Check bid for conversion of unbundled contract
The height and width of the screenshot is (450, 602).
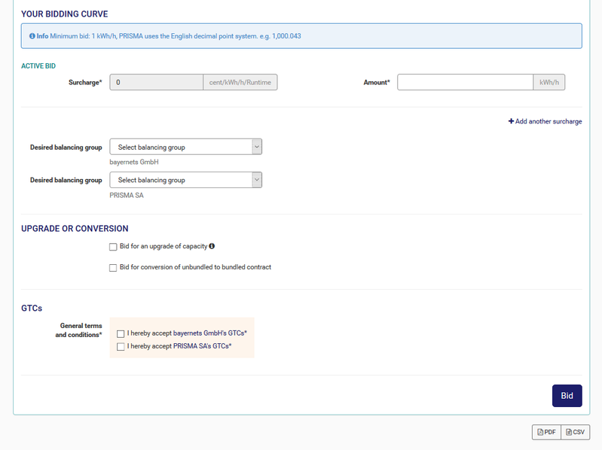[x=113, y=267]
